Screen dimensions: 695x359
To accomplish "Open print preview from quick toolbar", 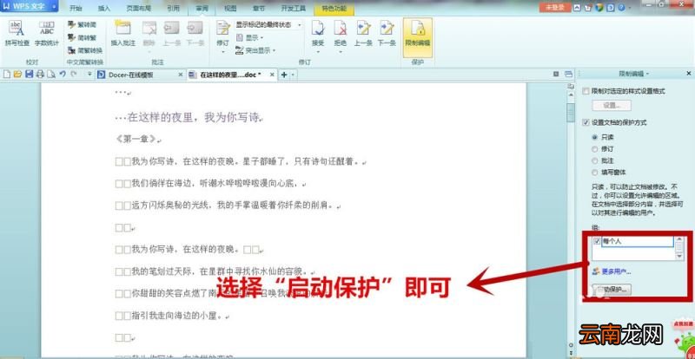I will [x=51, y=75].
